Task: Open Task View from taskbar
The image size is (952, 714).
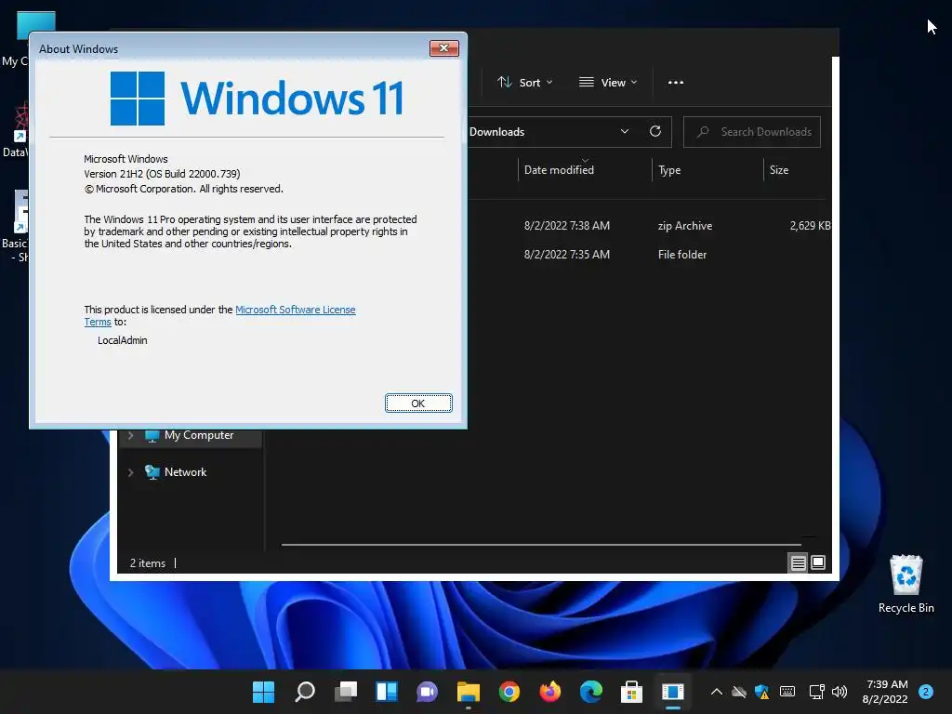Action: point(346,692)
